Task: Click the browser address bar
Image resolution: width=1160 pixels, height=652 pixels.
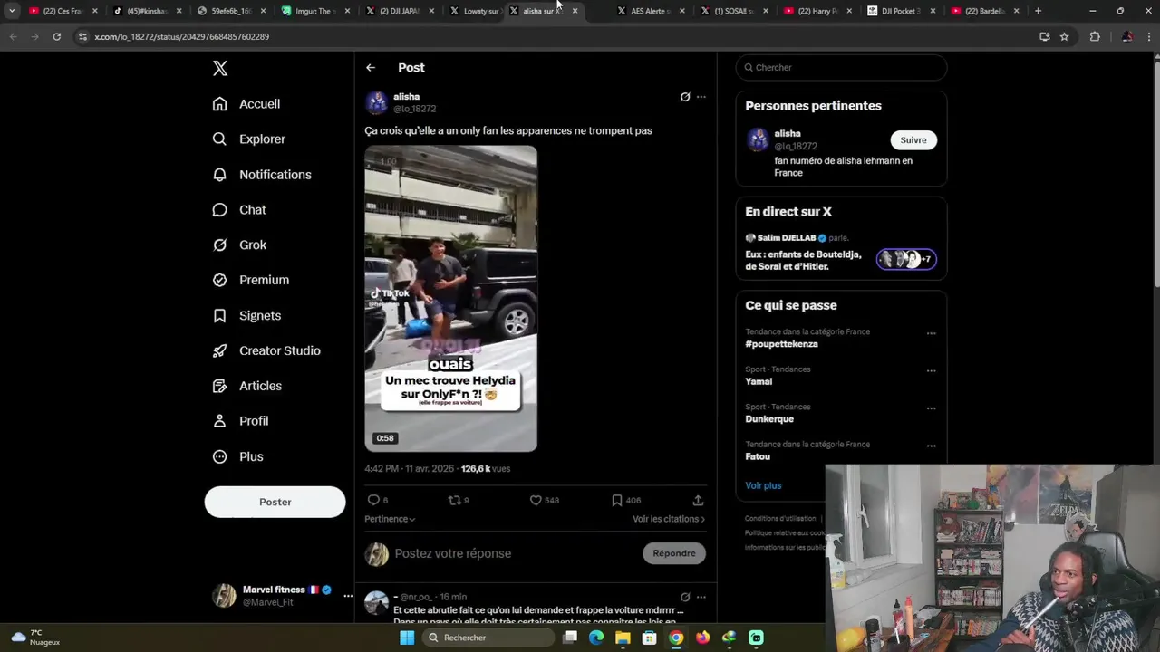Action: 553,37
